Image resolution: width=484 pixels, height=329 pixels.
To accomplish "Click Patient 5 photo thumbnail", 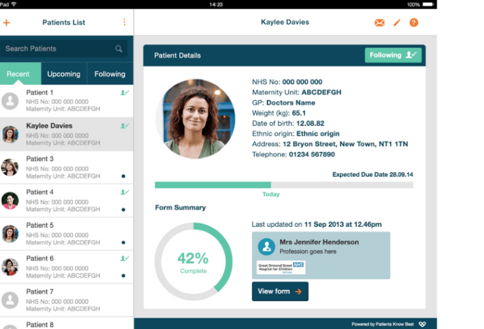I will [x=10, y=234].
